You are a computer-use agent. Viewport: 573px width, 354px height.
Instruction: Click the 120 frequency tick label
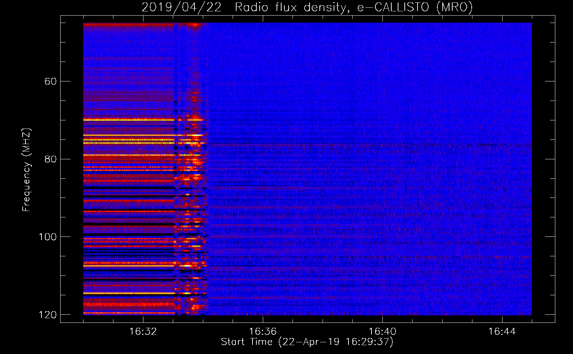[x=48, y=315]
